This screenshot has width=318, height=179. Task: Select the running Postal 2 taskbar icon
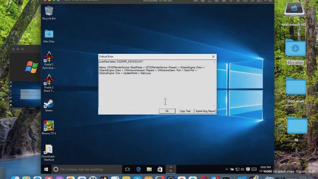tap(171, 169)
